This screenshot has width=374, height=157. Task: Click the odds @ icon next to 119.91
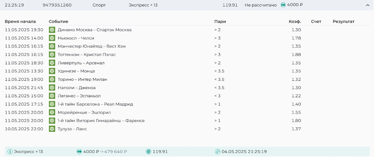148,152
